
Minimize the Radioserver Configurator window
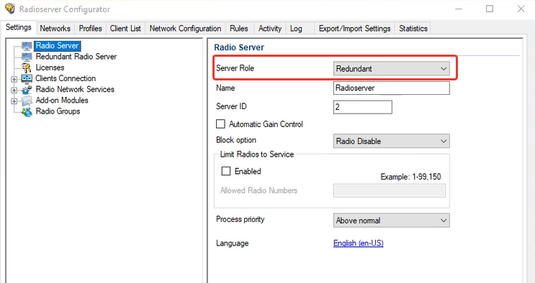point(459,9)
